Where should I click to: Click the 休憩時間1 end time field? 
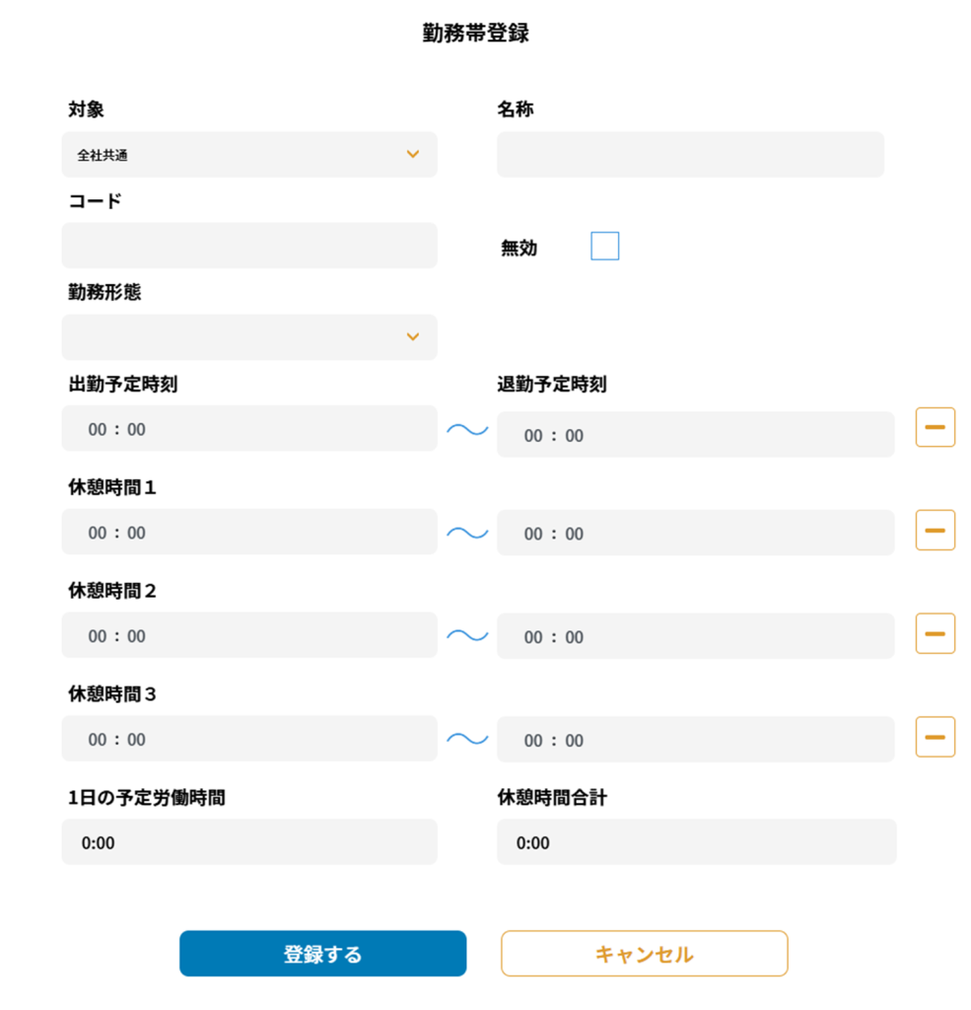click(x=695, y=534)
